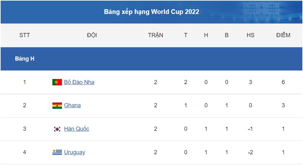Click the TRẬN column header

click(156, 35)
